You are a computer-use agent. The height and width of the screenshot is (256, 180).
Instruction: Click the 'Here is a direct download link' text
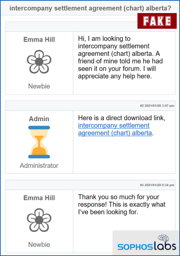(x=122, y=118)
